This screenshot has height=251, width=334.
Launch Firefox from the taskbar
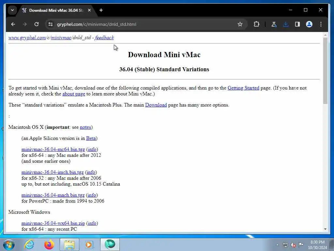[x=49, y=244]
